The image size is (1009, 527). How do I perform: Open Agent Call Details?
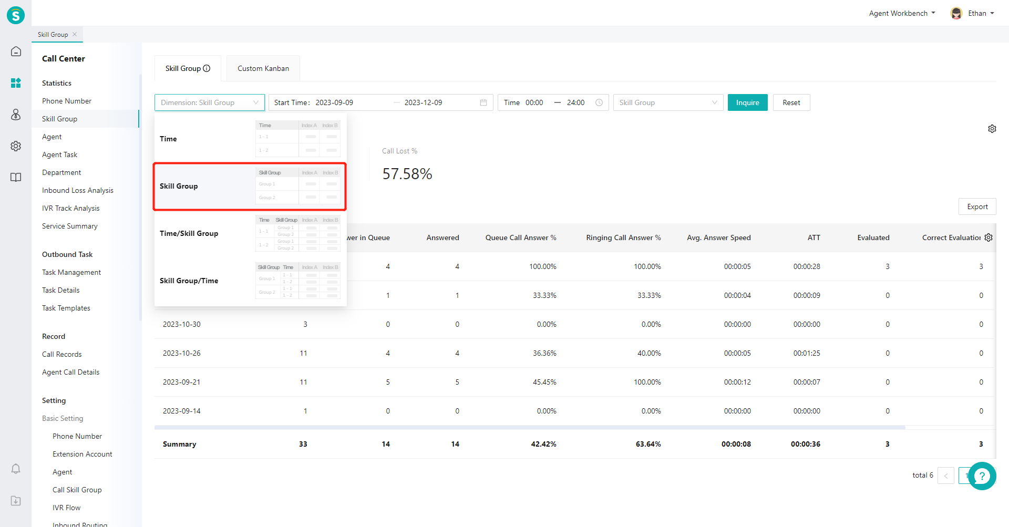tap(71, 372)
